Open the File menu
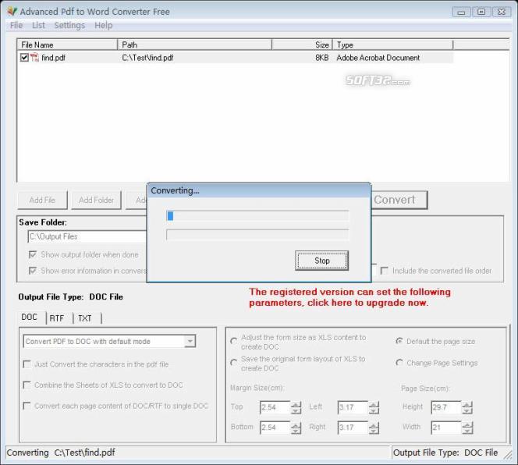 16,26
